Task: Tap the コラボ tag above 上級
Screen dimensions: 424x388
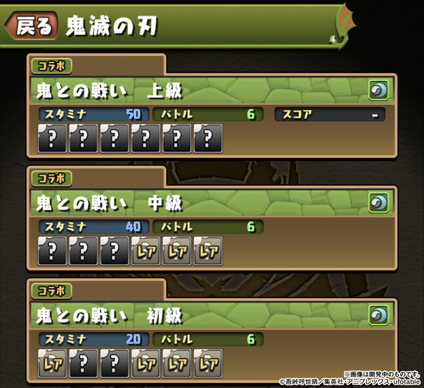Action: [x=52, y=66]
